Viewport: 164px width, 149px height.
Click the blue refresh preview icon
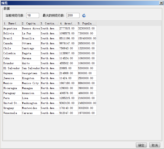[x=84, y=15]
